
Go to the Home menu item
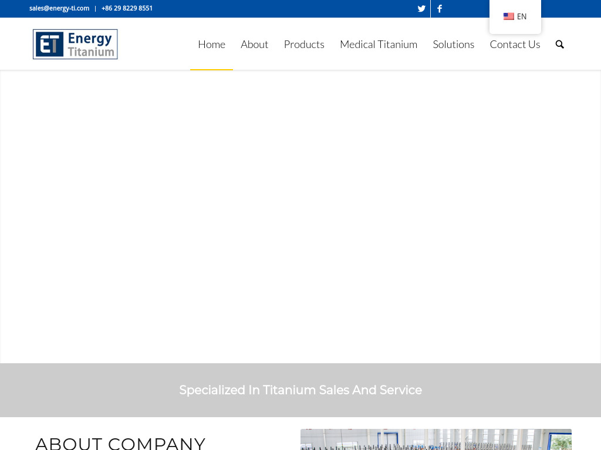click(x=211, y=45)
